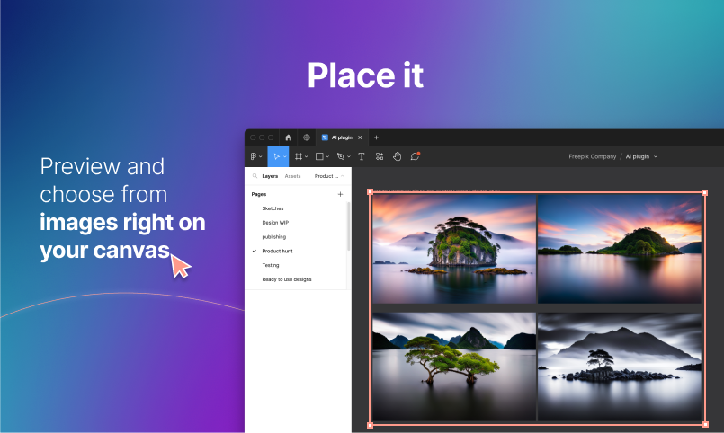Close the AI plugin tab
This screenshot has width=724, height=433.
pyautogui.click(x=360, y=137)
